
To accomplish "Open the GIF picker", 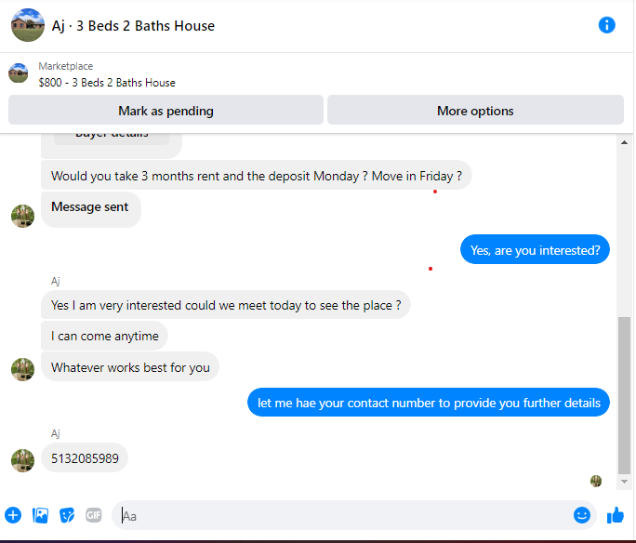I will click(94, 515).
